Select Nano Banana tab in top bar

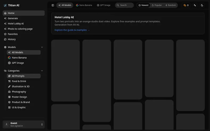[x=84, y=5]
